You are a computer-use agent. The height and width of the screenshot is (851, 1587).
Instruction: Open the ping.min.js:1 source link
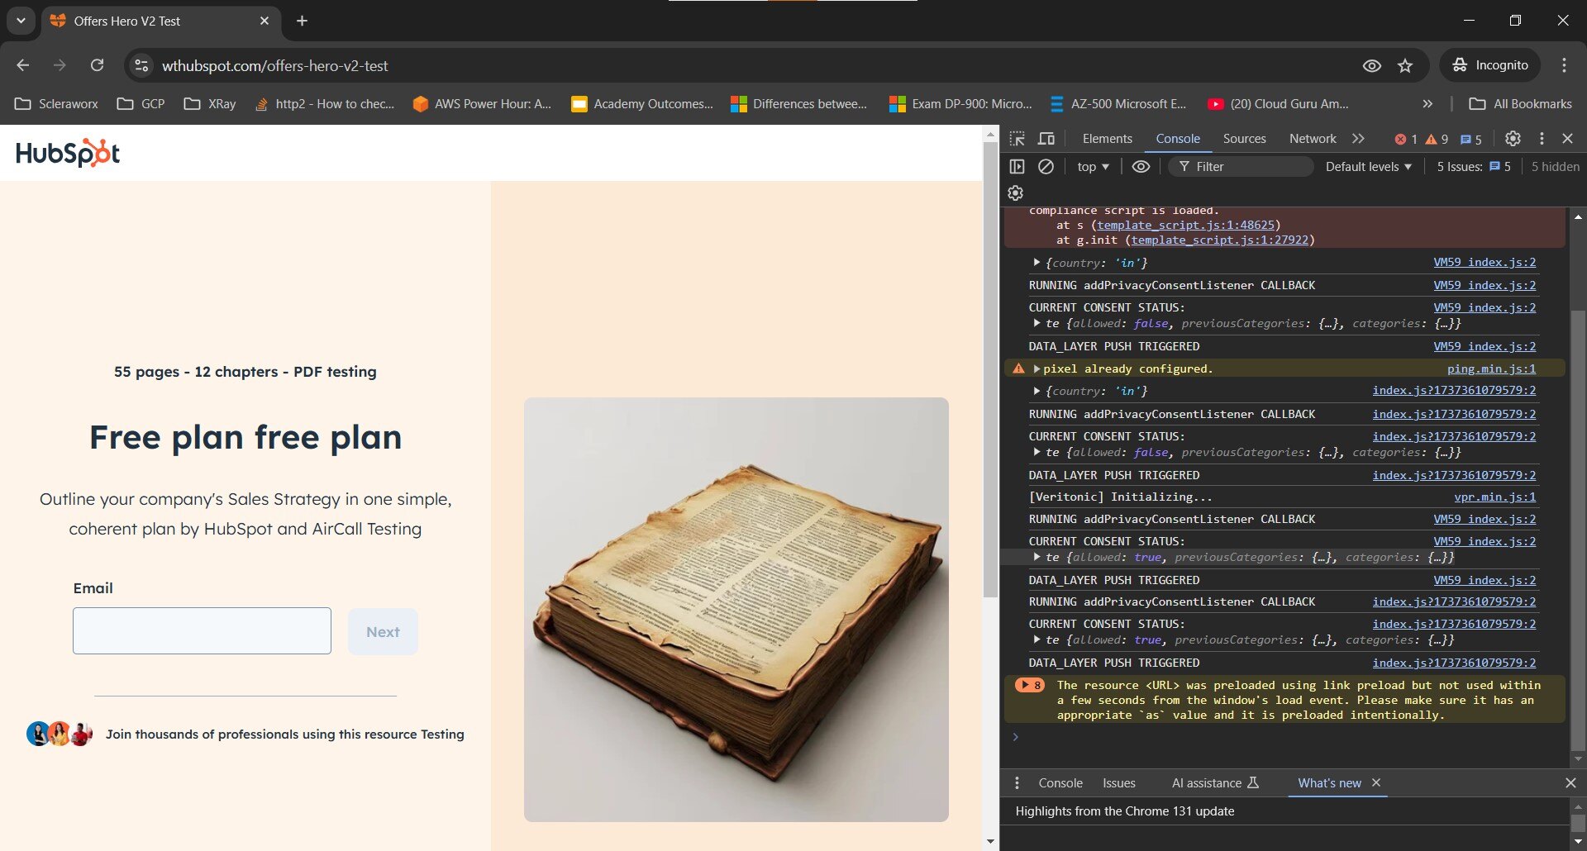[x=1490, y=369]
